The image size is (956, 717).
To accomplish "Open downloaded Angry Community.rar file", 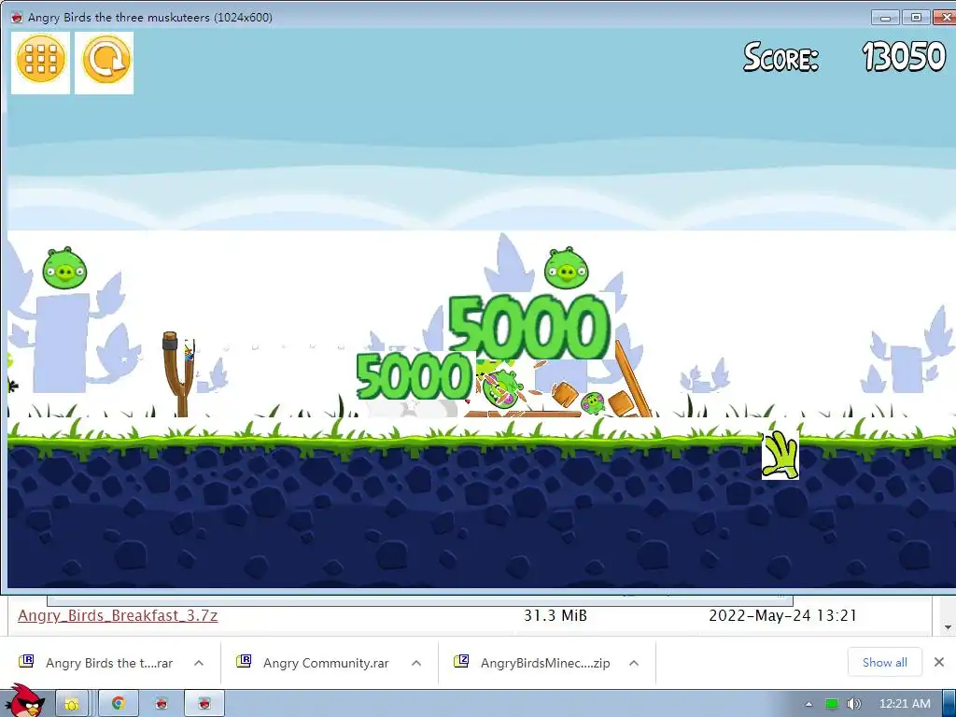I will (x=315, y=663).
